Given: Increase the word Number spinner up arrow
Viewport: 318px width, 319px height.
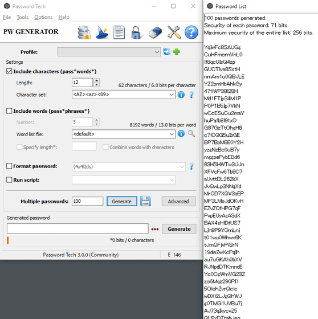Looking at the screenshot, I should tap(97, 120).
